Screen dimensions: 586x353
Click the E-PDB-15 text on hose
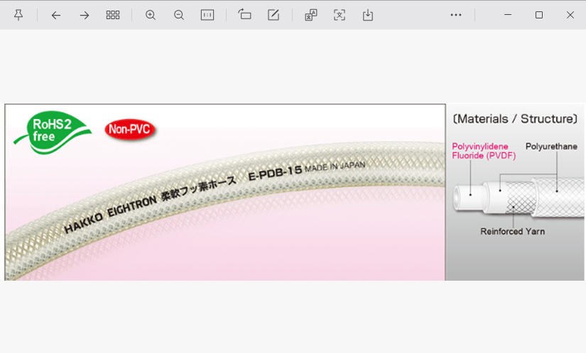point(275,172)
